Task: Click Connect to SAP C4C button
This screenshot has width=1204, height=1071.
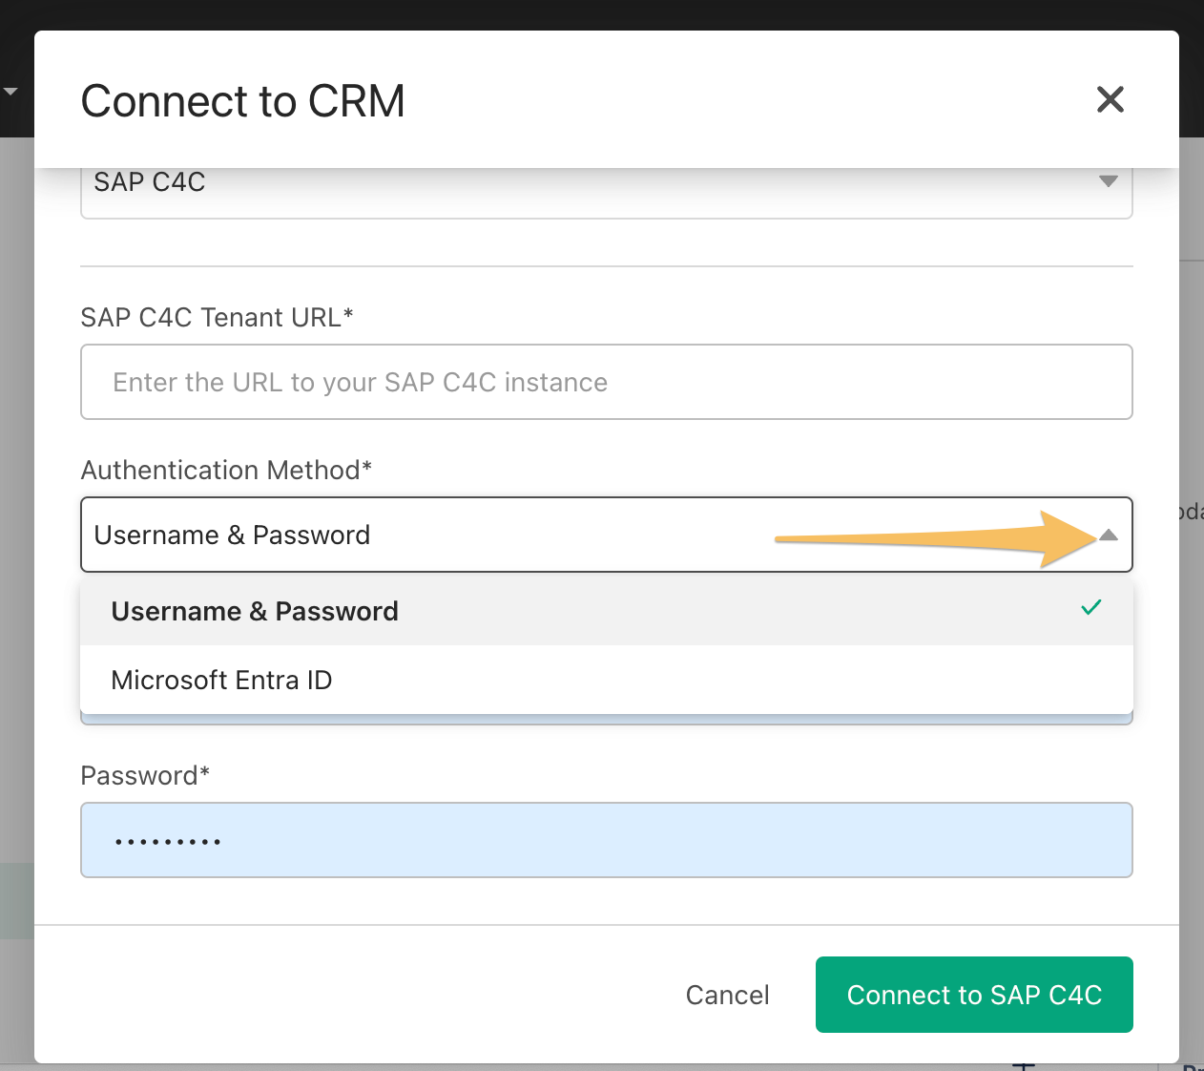Action: point(974,995)
